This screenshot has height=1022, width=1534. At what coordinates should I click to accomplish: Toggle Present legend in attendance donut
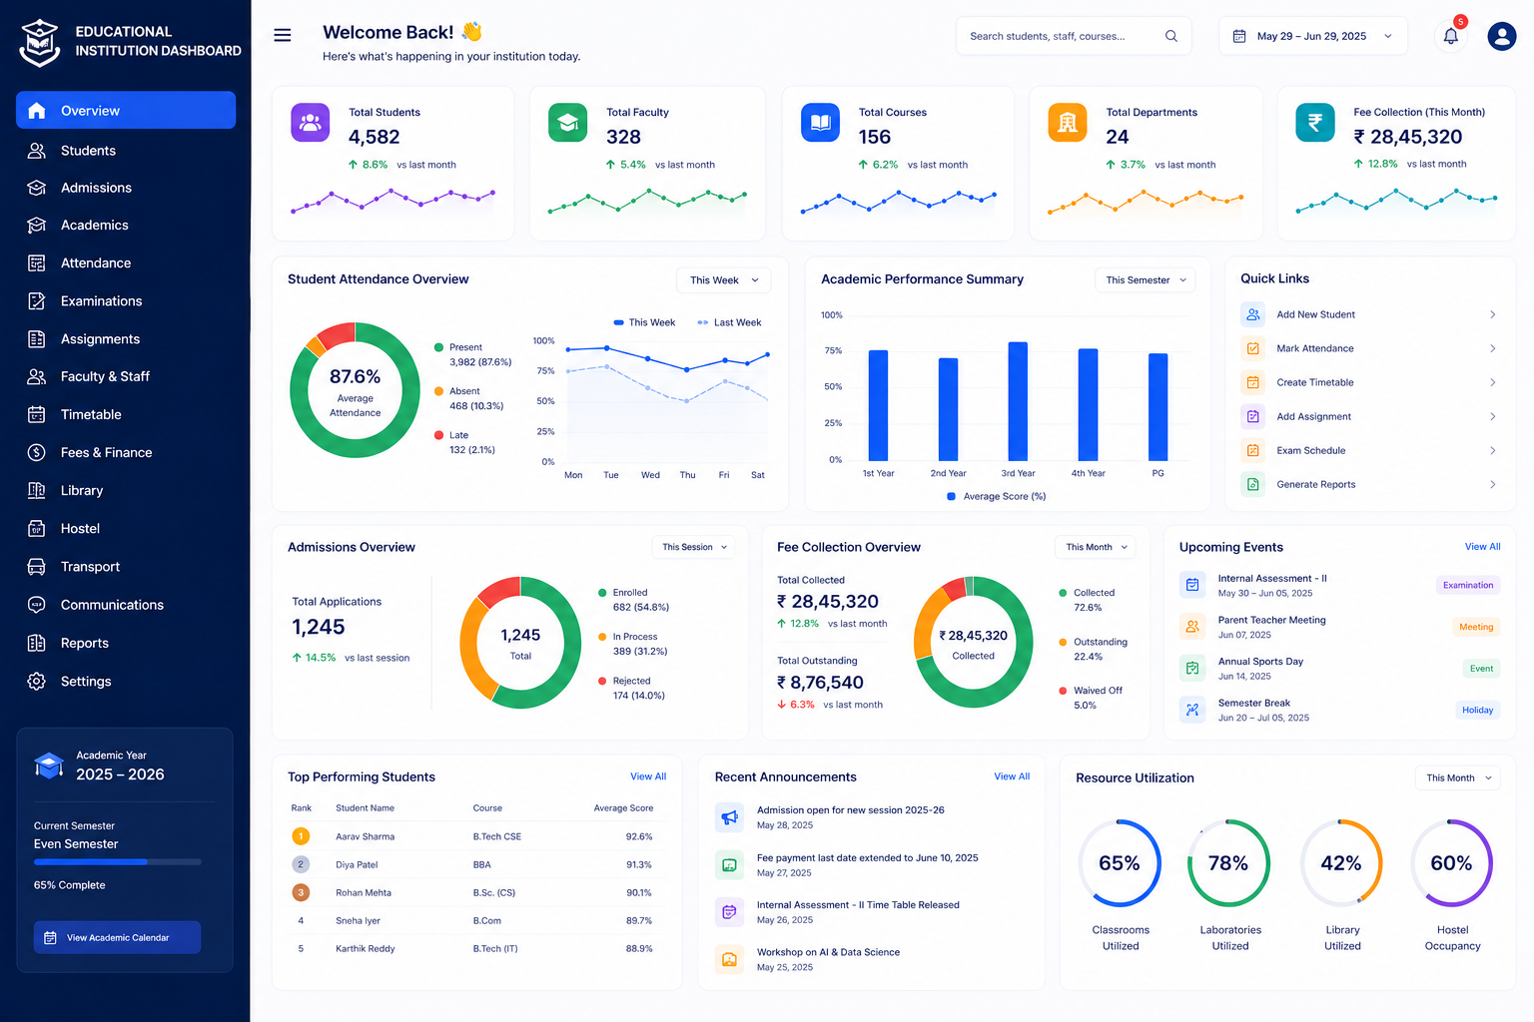pyautogui.click(x=473, y=354)
